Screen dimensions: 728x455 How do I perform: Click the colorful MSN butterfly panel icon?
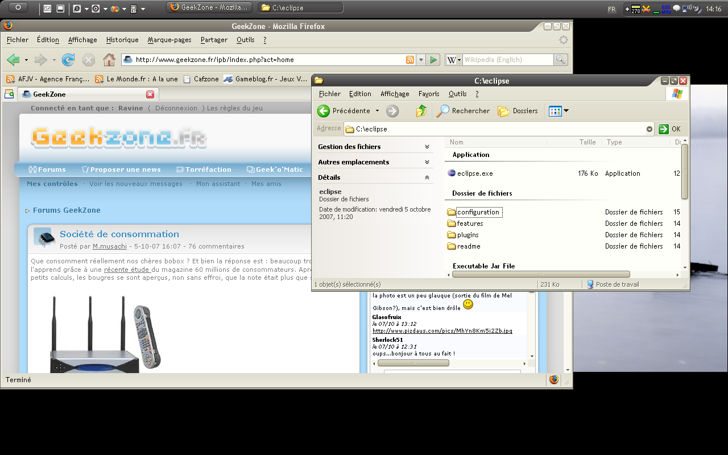tap(114, 9)
